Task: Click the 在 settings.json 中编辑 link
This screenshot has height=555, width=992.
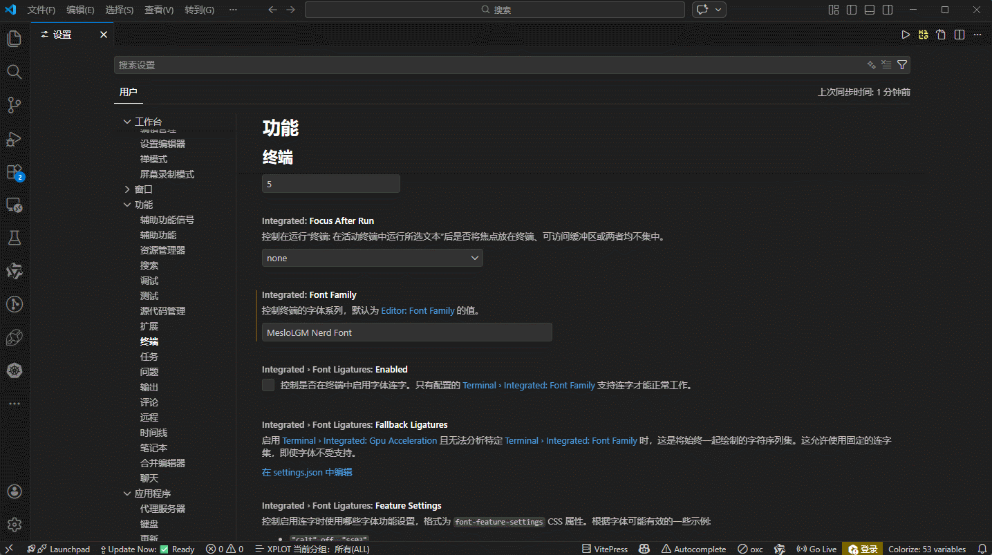Action: coord(307,472)
